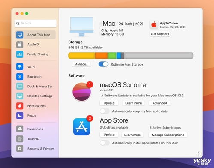214x168 pixels.
Task: Click the Focus label in sidebar
Action: [x=32, y=115]
